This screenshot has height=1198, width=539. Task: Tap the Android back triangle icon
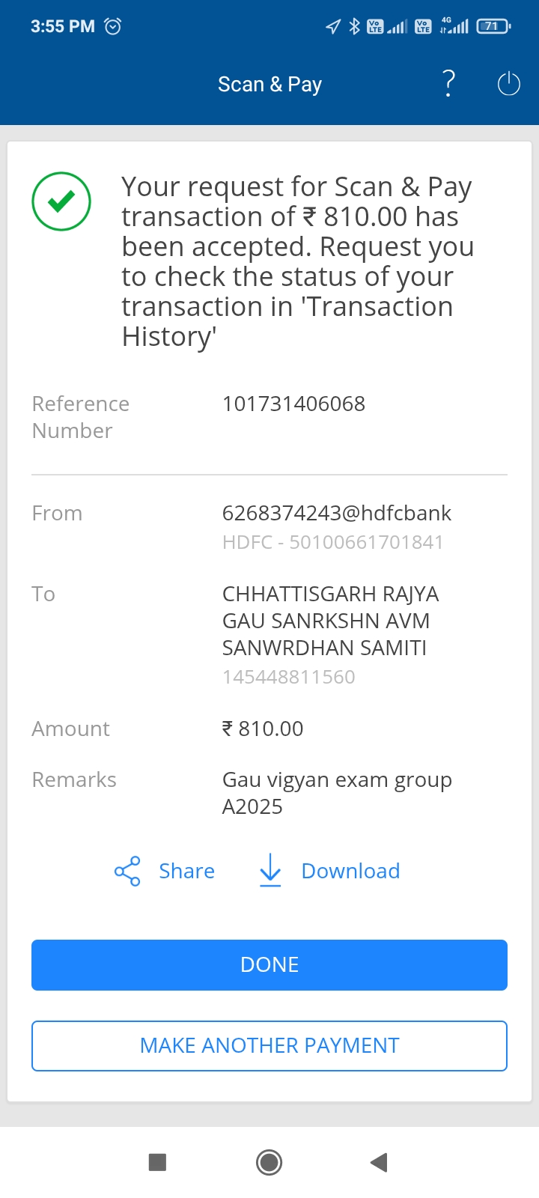click(x=379, y=1162)
